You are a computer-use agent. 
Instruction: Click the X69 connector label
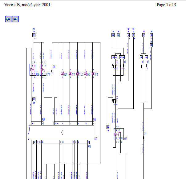(43, 119)
